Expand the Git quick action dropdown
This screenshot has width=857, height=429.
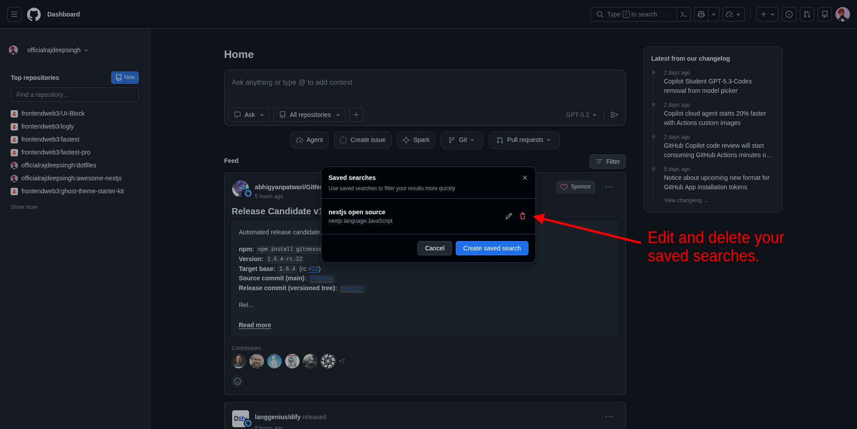462,140
